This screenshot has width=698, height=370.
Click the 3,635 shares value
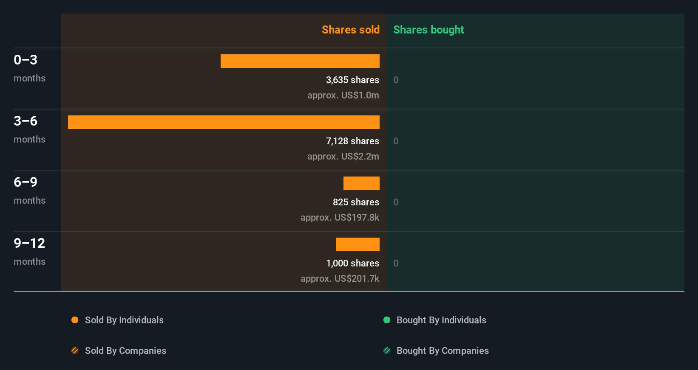tap(352, 80)
